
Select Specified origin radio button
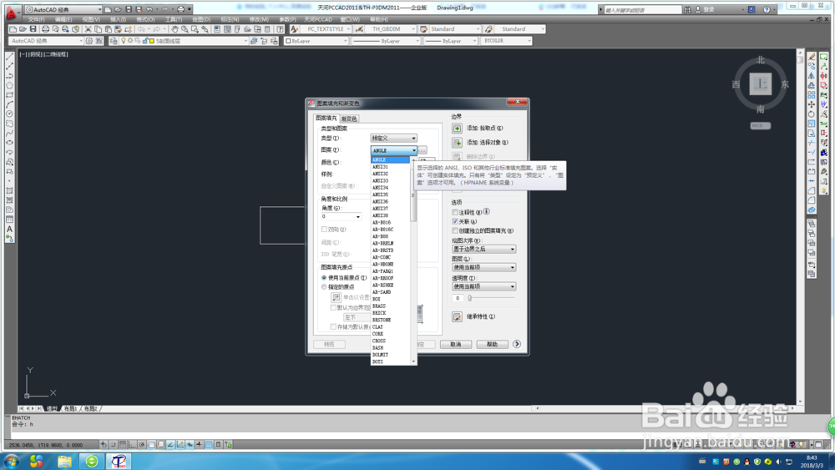324,287
